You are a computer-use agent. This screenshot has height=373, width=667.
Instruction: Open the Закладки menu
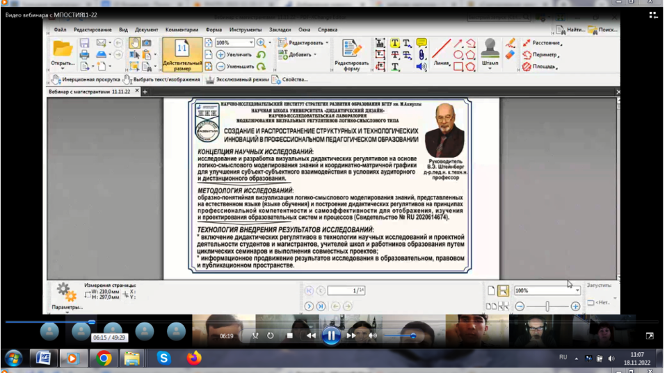point(280,30)
